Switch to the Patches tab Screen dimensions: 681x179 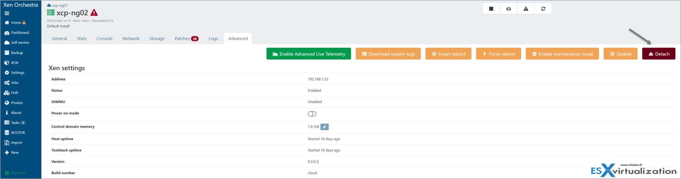pyautogui.click(x=186, y=38)
